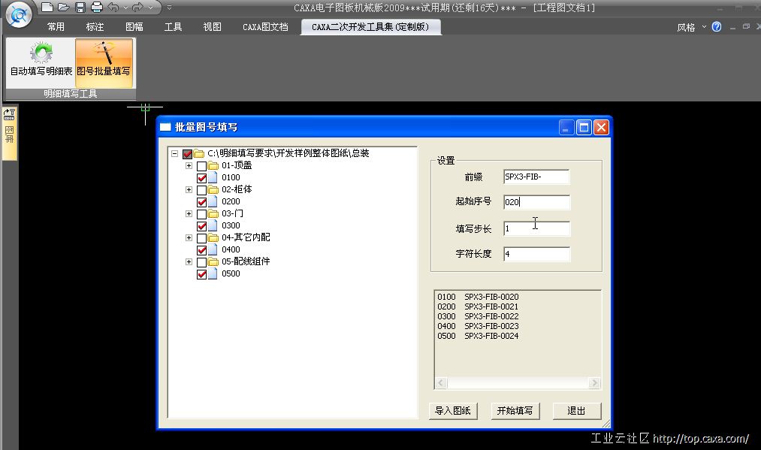Check the 05-配线组件 folder checkbox
761x450 pixels.
tap(201, 262)
